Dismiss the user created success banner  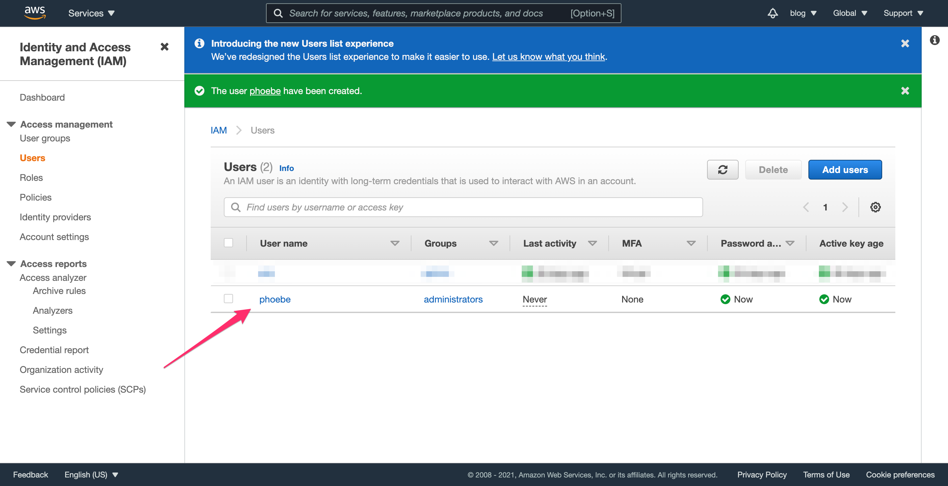905,91
